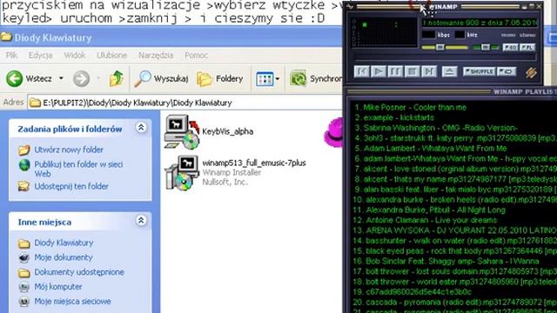This screenshot has width=557, height=313.
Task: Open Moje dokumenty link
Action: [x=64, y=257]
